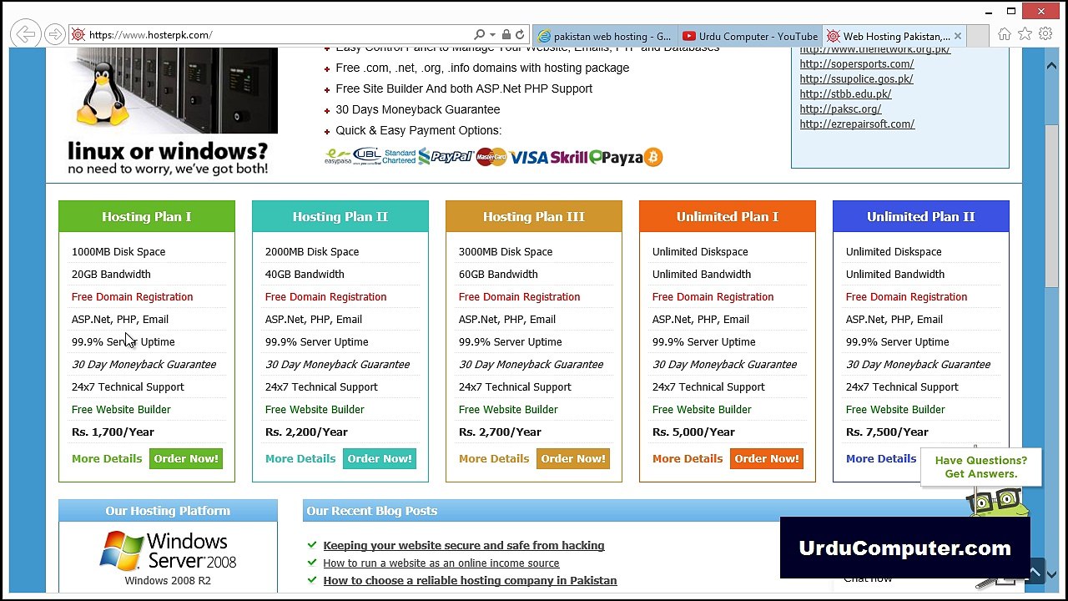The width and height of the screenshot is (1068, 601).
Task: Open How to run a website blog post
Action: pos(441,563)
